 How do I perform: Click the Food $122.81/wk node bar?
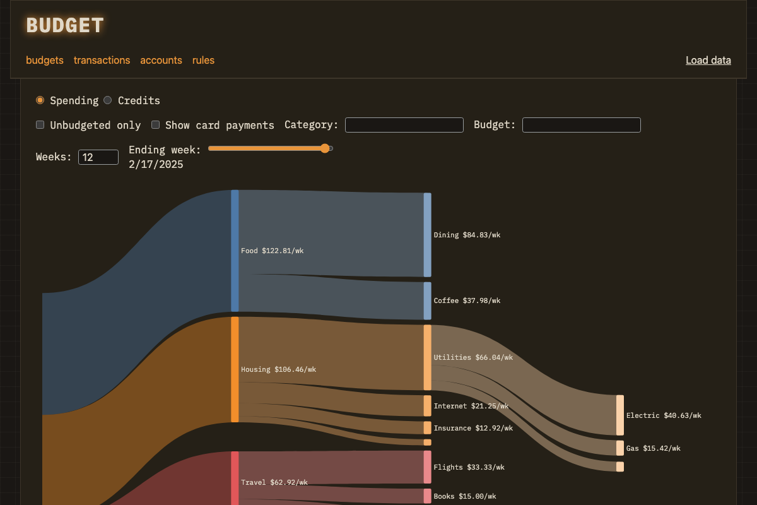235,251
